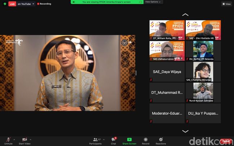Screen dimensions: 234x146
Task: Click the Leave meeting button
Action: (225, 141)
